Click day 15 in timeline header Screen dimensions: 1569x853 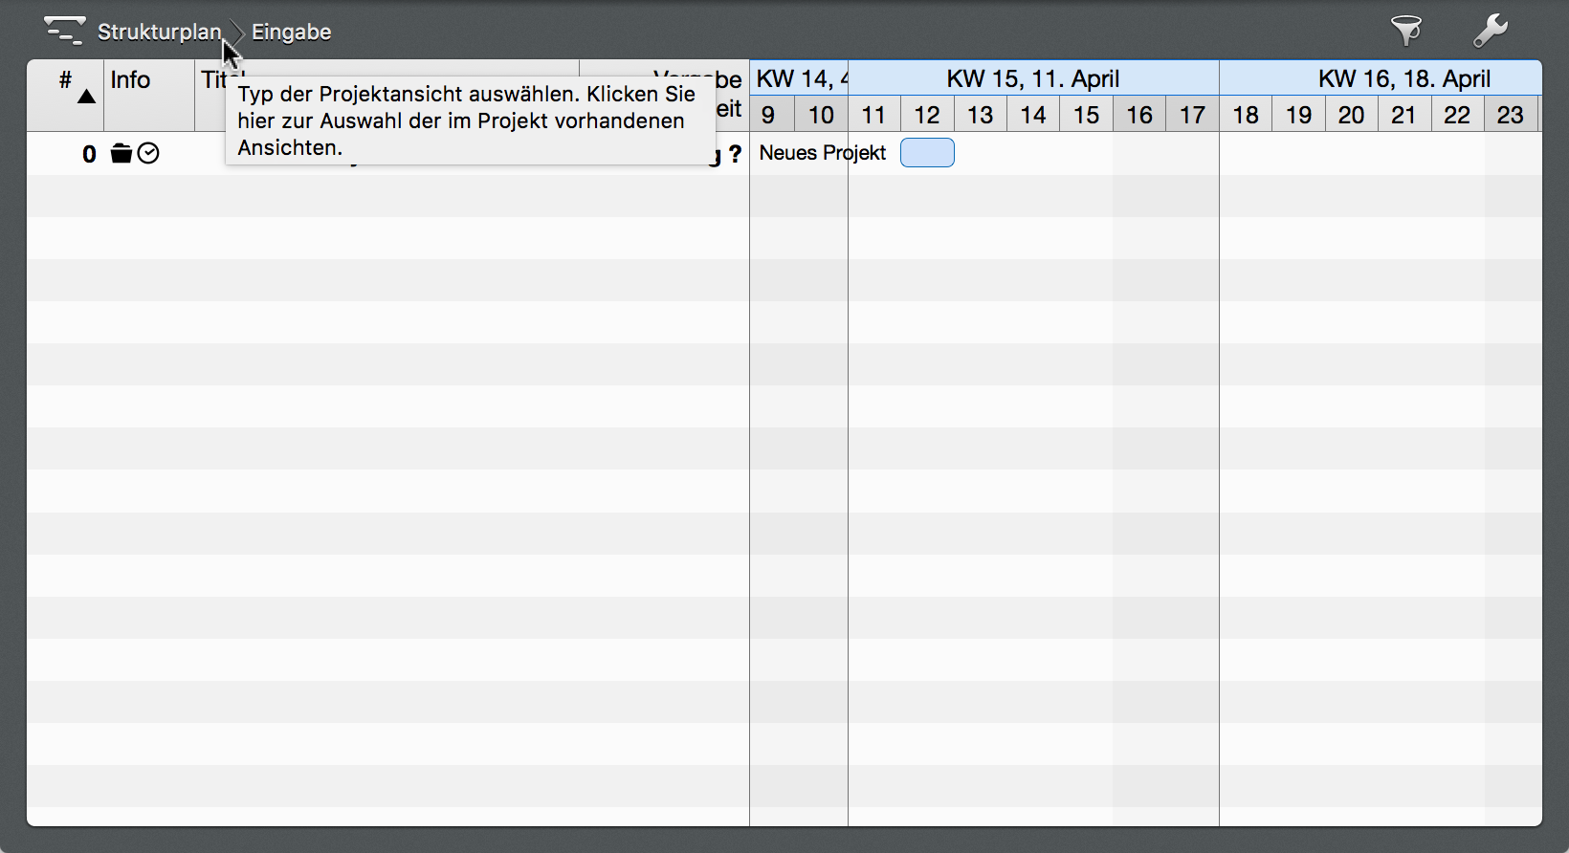[1086, 115]
